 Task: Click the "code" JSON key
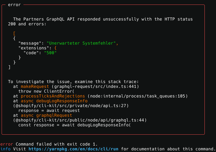(x=31, y=53)
